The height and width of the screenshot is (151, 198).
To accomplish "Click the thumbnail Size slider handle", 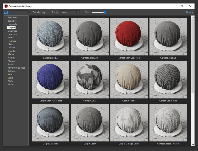I will (x=105, y=12).
